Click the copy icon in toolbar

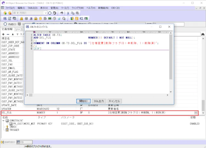(x=73, y=13)
